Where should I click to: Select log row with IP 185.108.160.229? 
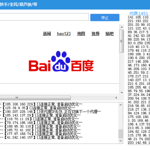(41, 104)
